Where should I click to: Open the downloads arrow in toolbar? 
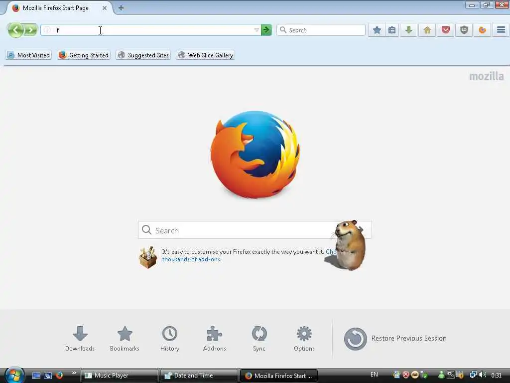point(409,30)
